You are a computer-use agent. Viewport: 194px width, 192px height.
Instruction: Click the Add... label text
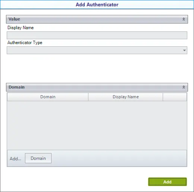15,159
